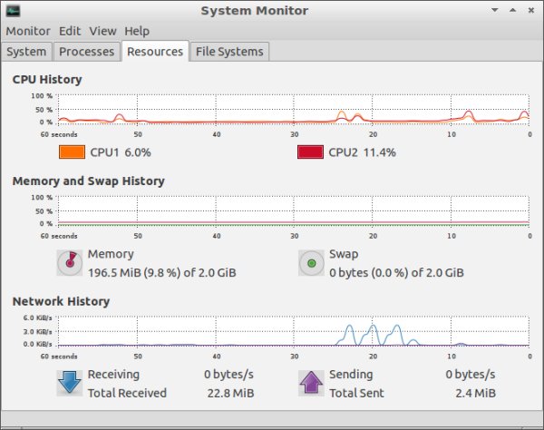Switch to the System tab
The height and width of the screenshot is (430, 544).
pyautogui.click(x=26, y=52)
